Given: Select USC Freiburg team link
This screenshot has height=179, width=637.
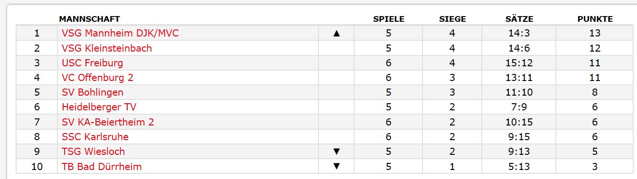Looking at the screenshot, I should tap(92, 63).
